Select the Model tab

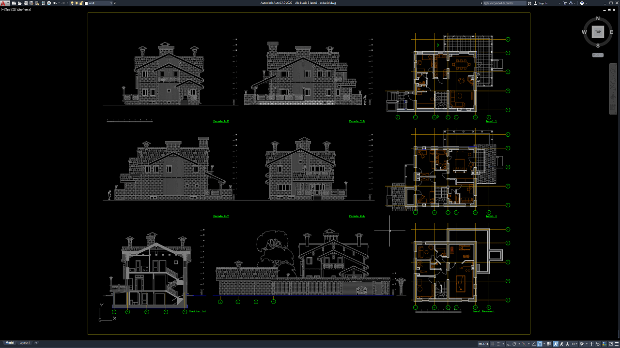coord(10,343)
